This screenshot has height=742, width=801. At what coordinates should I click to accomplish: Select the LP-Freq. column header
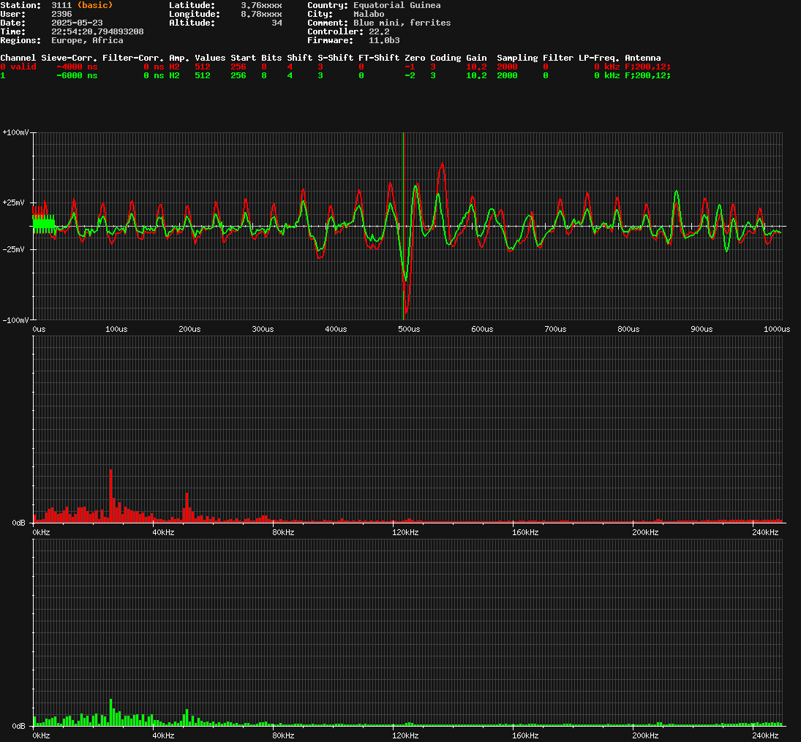(x=598, y=58)
